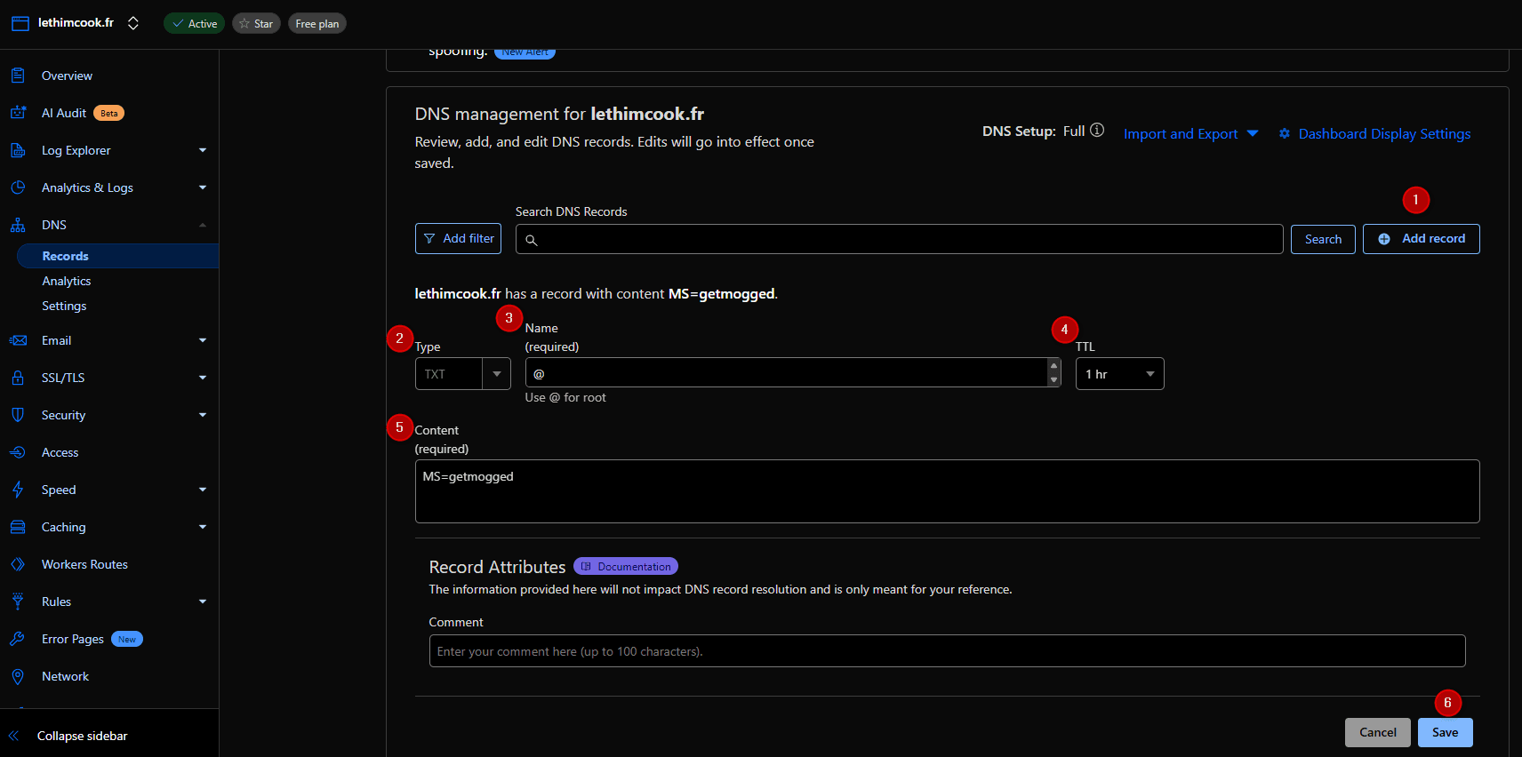
Task: Click the domain switcher arrows beside lethimcook.fr
Action: point(133,23)
